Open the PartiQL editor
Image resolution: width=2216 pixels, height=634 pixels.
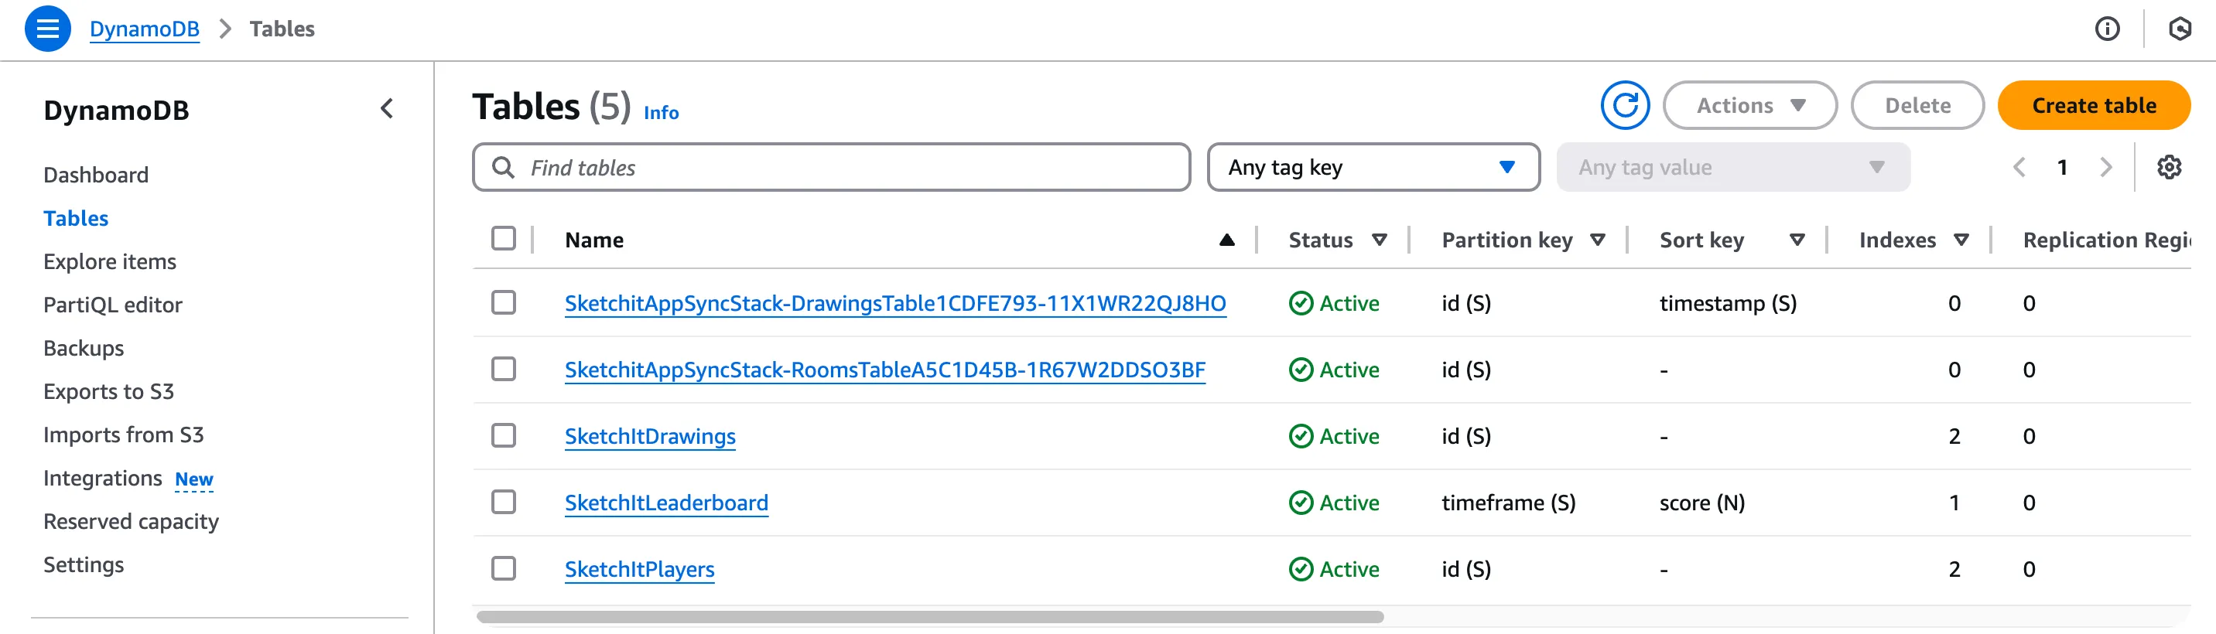[113, 305]
